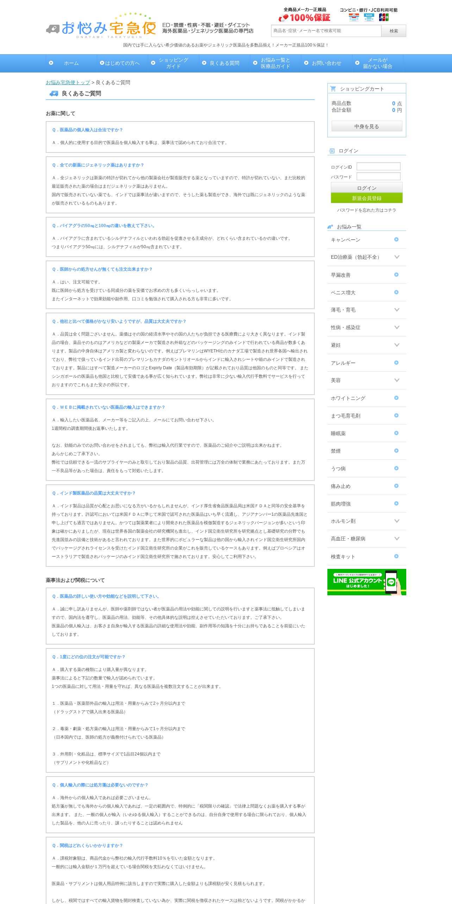
Task: Click the お悩み宅急便 site logo
Action: 101,26
